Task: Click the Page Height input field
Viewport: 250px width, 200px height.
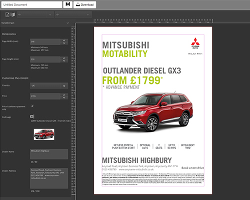Action: pos(45,59)
